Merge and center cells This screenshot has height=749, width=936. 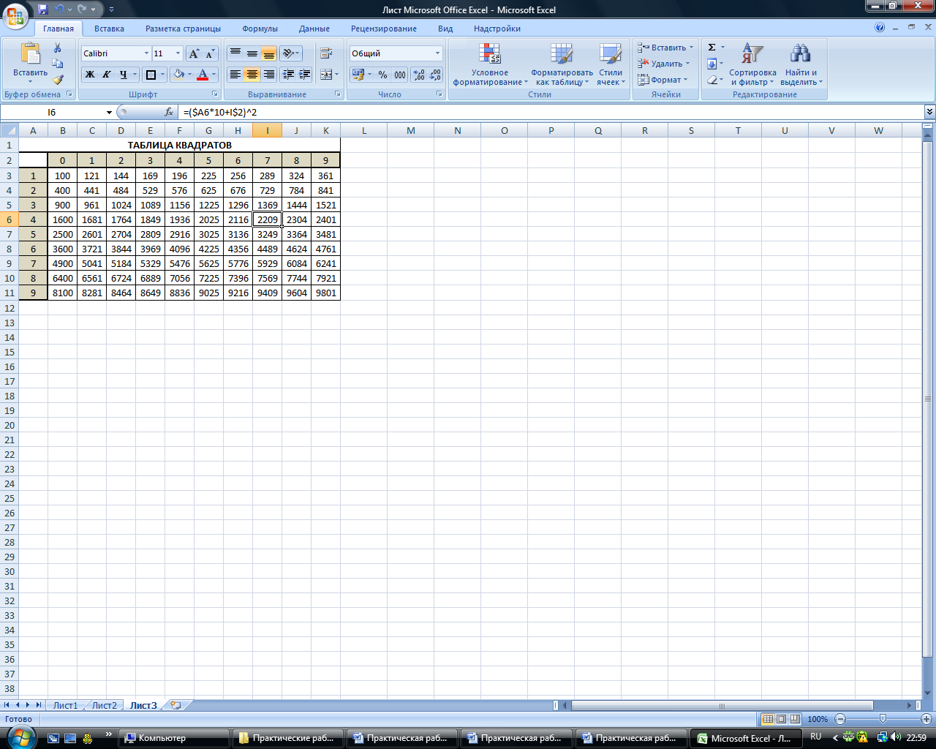click(x=326, y=75)
